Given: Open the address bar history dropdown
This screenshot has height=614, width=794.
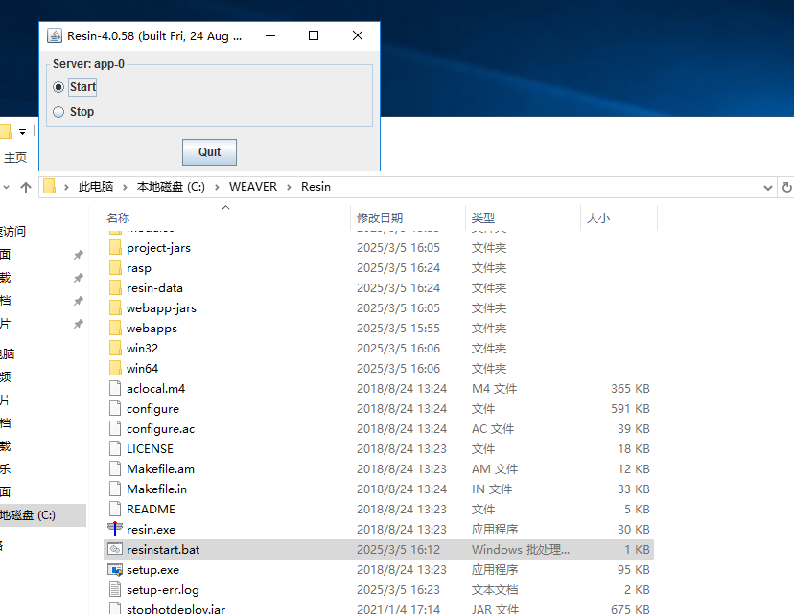Looking at the screenshot, I should [768, 188].
